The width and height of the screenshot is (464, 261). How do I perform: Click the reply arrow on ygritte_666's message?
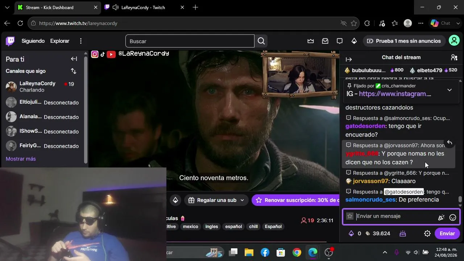[x=449, y=142]
